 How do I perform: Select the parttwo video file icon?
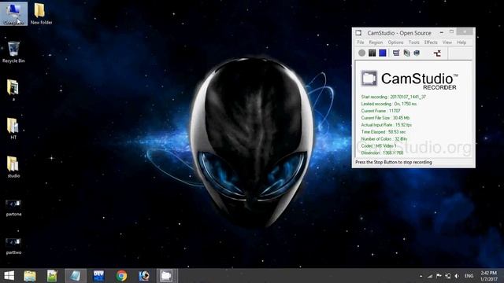coord(13,246)
